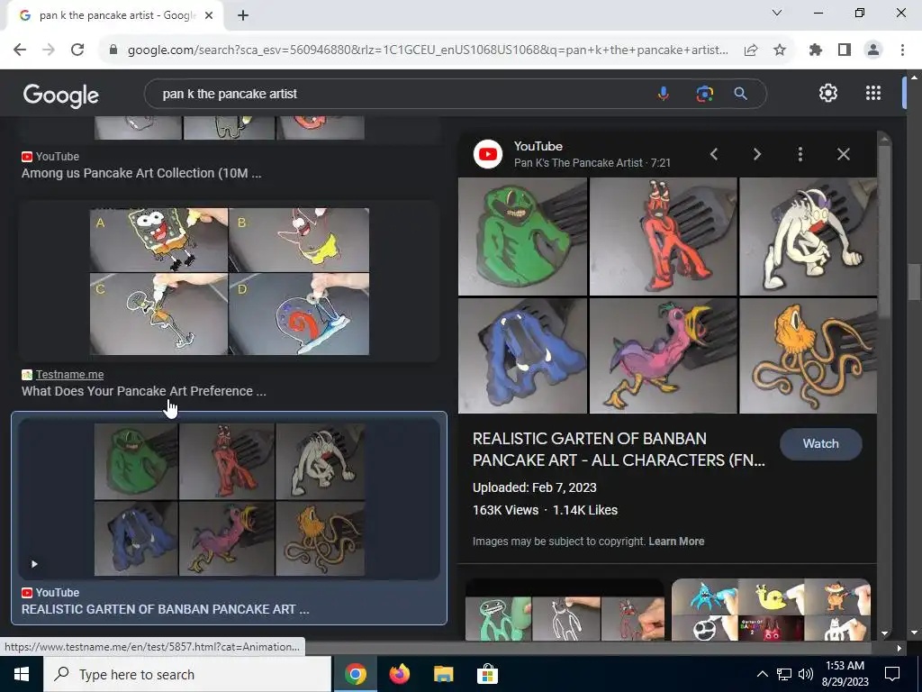Viewport: 922px width, 692px height.
Task: Click the browser forward arrow
Action: point(49,50)
